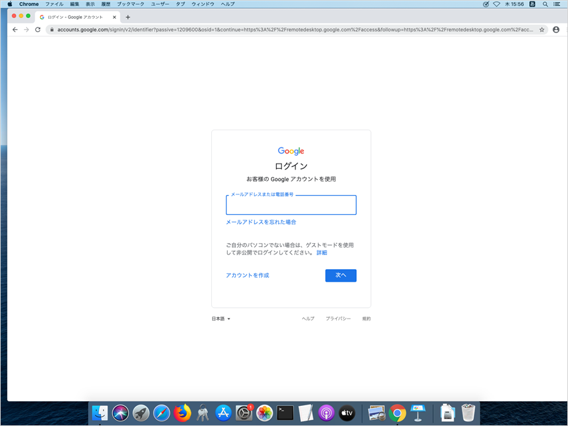Screen dimensions: 568x426
Task: Click the Chrome icon in the Dock
Action: pyautogui.click(x=398, y=413)
